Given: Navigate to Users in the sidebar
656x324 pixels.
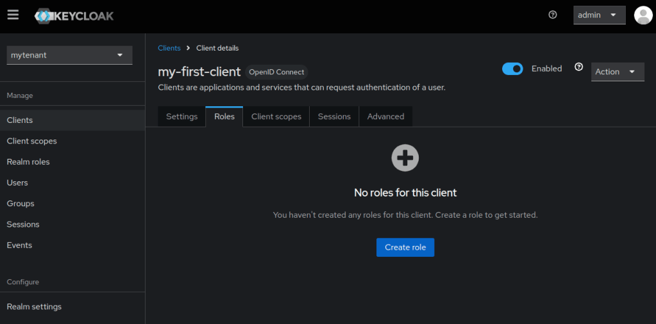Looking at the screenshot, I should click(x=17, y=182).
